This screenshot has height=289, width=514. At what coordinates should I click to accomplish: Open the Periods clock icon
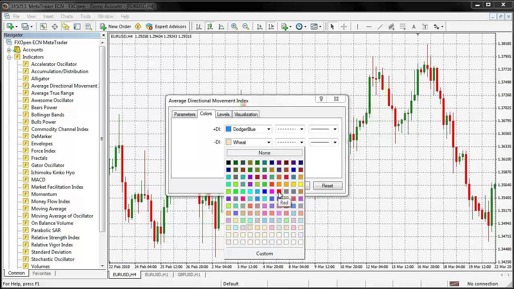click(x=299, y=26)
